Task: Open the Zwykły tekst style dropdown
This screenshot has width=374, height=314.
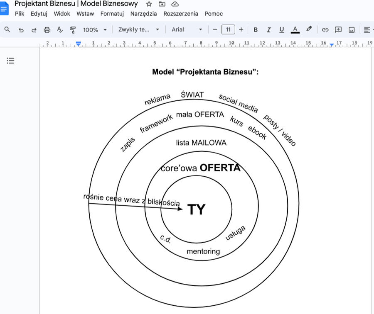Action: click(139, 30)
